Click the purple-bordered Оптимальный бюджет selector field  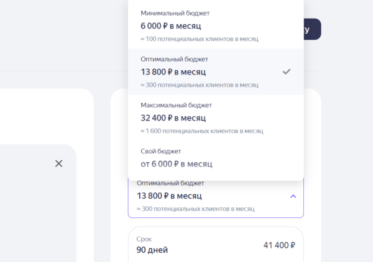pyautogui.click(x=216, y=197)
